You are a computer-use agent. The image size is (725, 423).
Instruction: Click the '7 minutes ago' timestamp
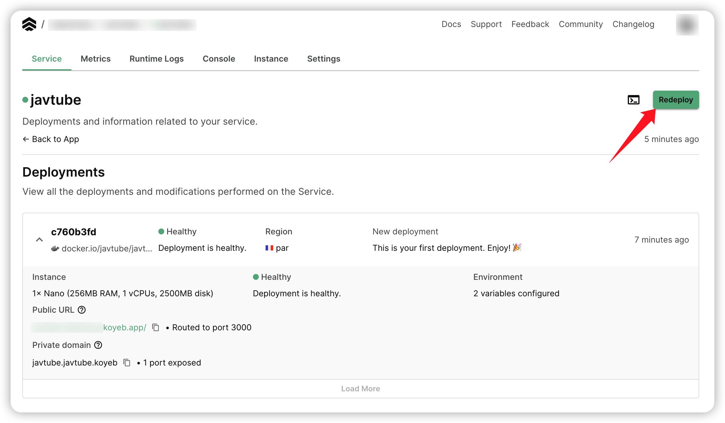point(662,240)
